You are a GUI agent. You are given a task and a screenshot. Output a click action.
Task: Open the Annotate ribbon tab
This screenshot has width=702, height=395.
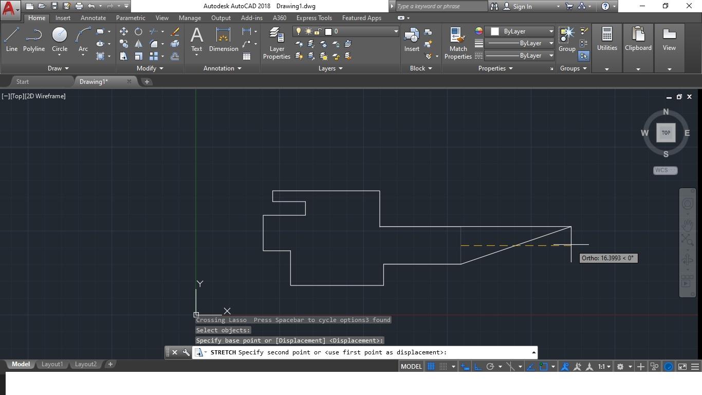[x=93, y=18]
